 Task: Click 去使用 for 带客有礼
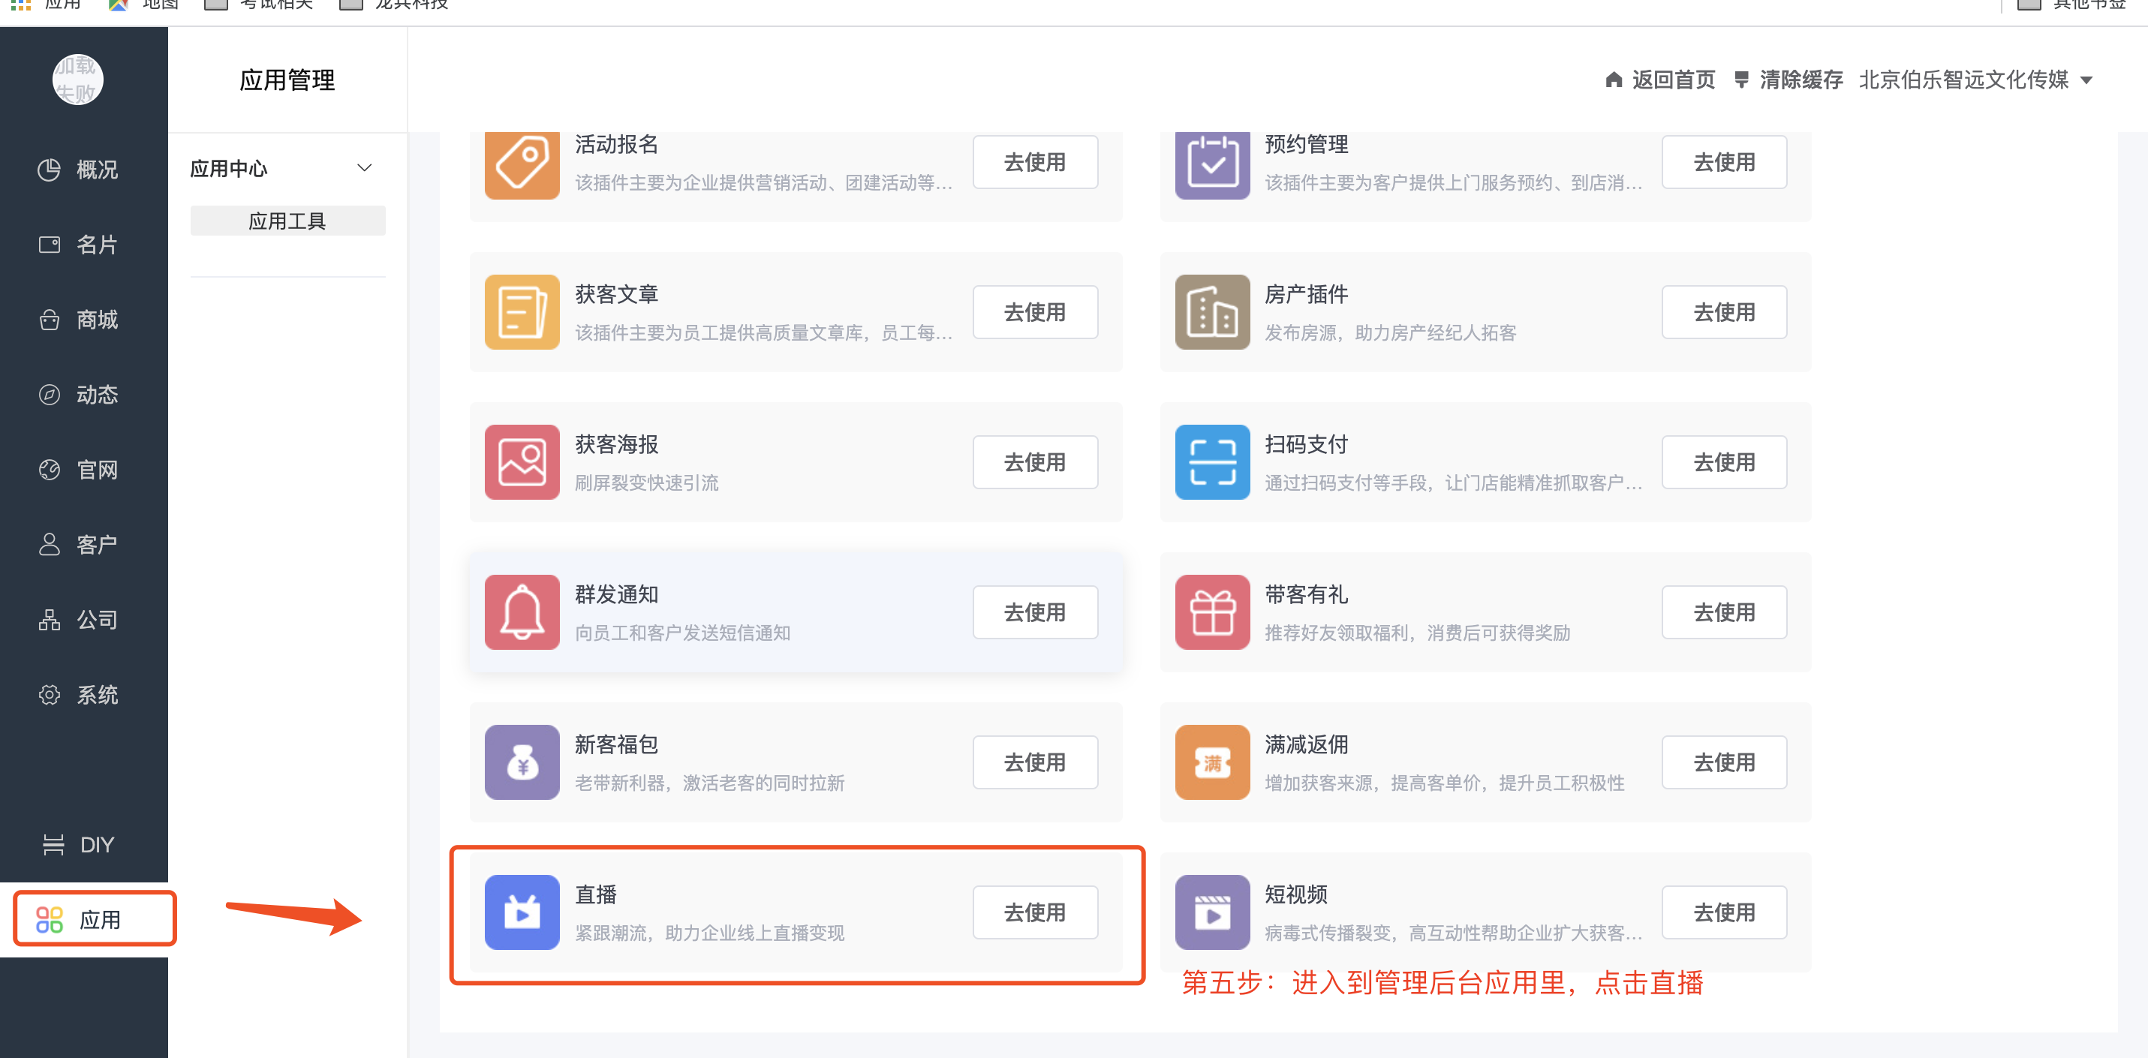pyautogui.click(x=1725, y=612)
